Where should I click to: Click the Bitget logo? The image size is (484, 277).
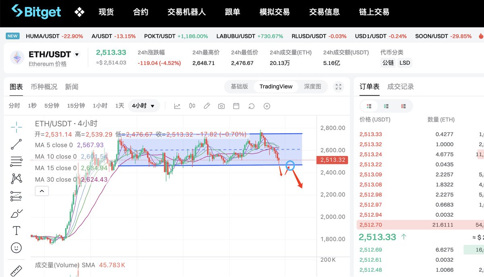point(36,12)
